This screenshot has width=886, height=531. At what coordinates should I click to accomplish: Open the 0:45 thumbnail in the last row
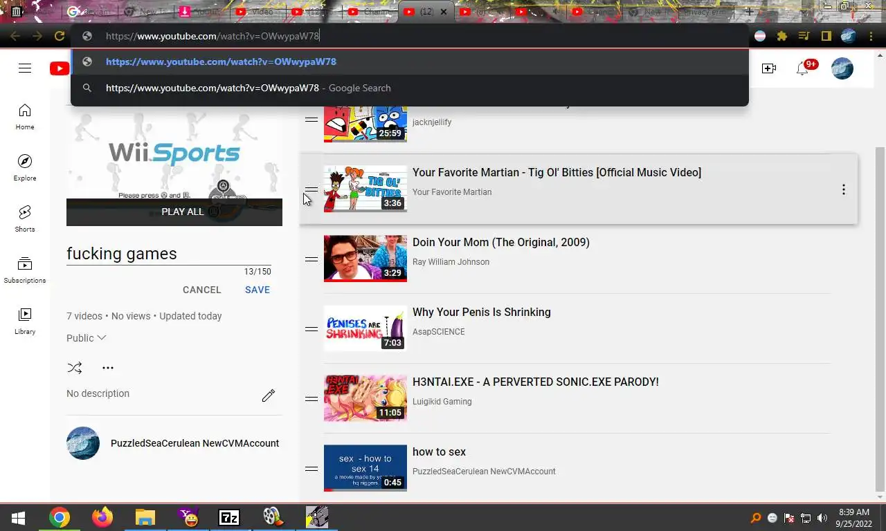click(365, 468)
